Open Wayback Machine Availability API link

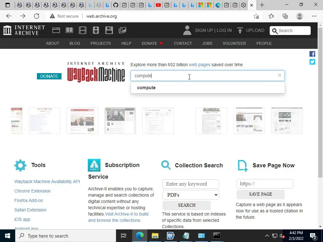[47, 181]
